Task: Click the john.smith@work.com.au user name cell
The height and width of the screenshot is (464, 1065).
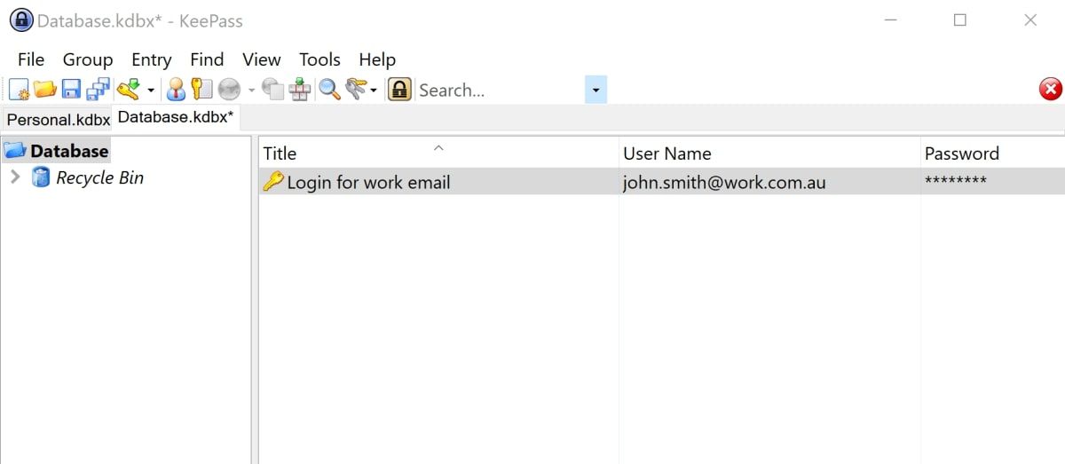Action: pyautogui.click(x=724, y=183)
